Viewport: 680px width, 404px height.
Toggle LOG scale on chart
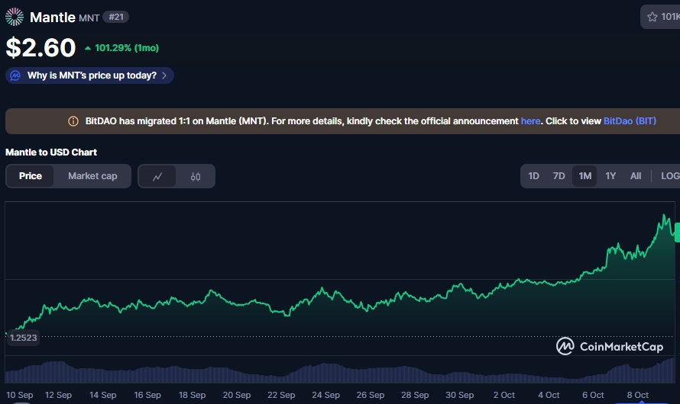669,176
